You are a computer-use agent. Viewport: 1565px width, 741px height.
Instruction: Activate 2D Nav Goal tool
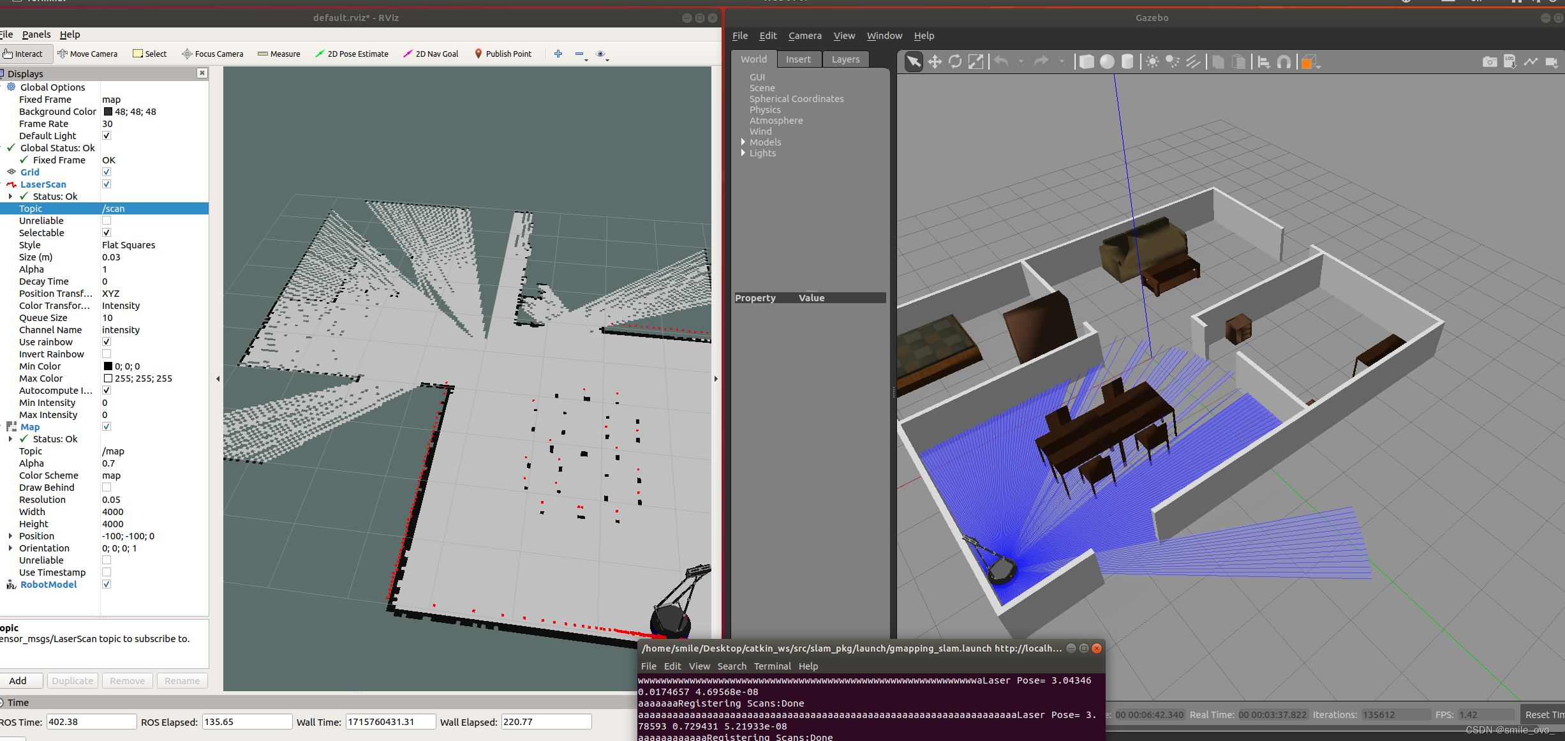(431, 54)
